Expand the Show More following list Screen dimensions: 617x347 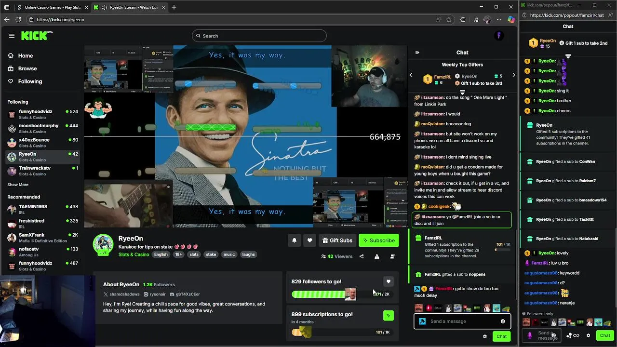(18, 185)
